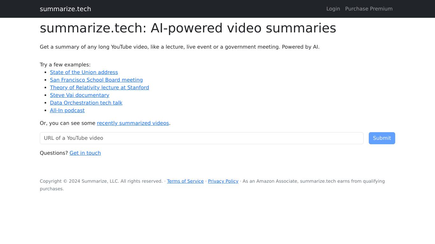435x244 pixels.
Task: Browse recently summarized videos
Action: pyautogui.click(x=133, y=123)
